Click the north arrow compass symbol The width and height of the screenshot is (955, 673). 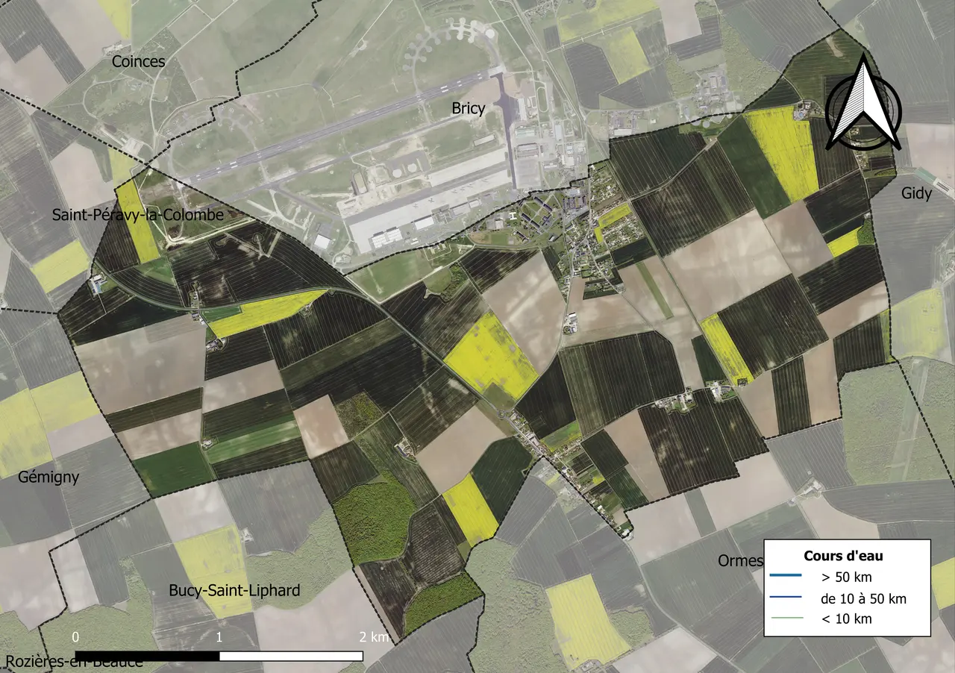coord(863,103)
